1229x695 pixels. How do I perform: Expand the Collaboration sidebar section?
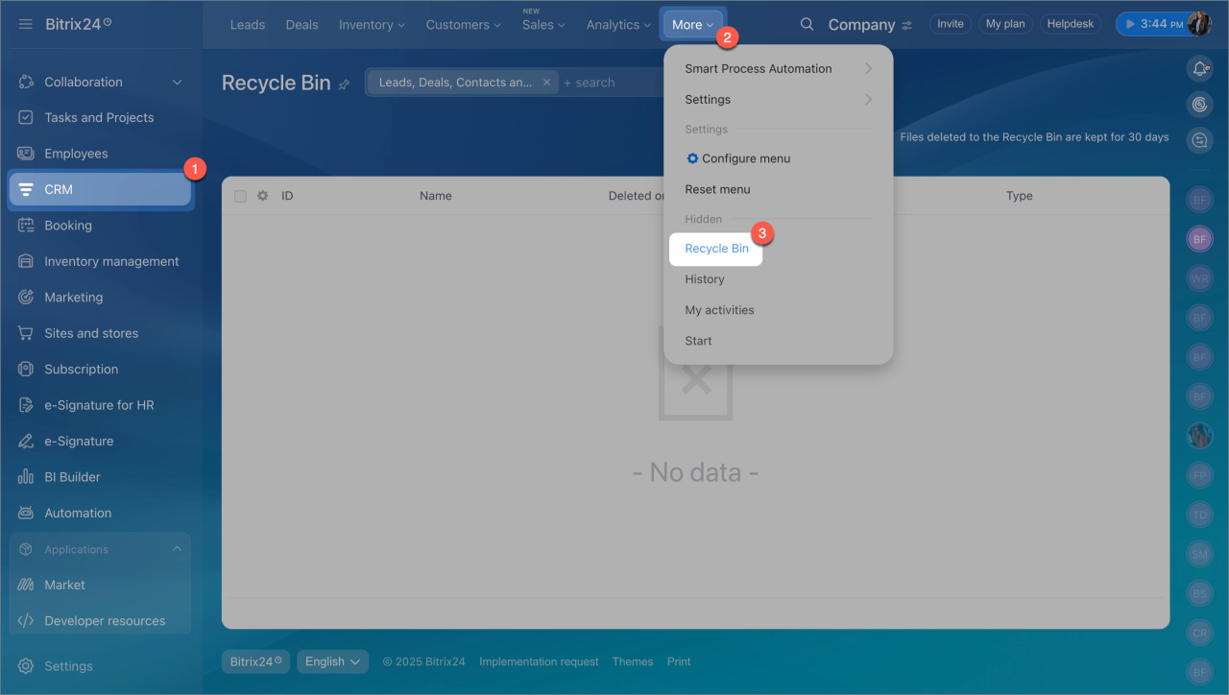point(177,83)
